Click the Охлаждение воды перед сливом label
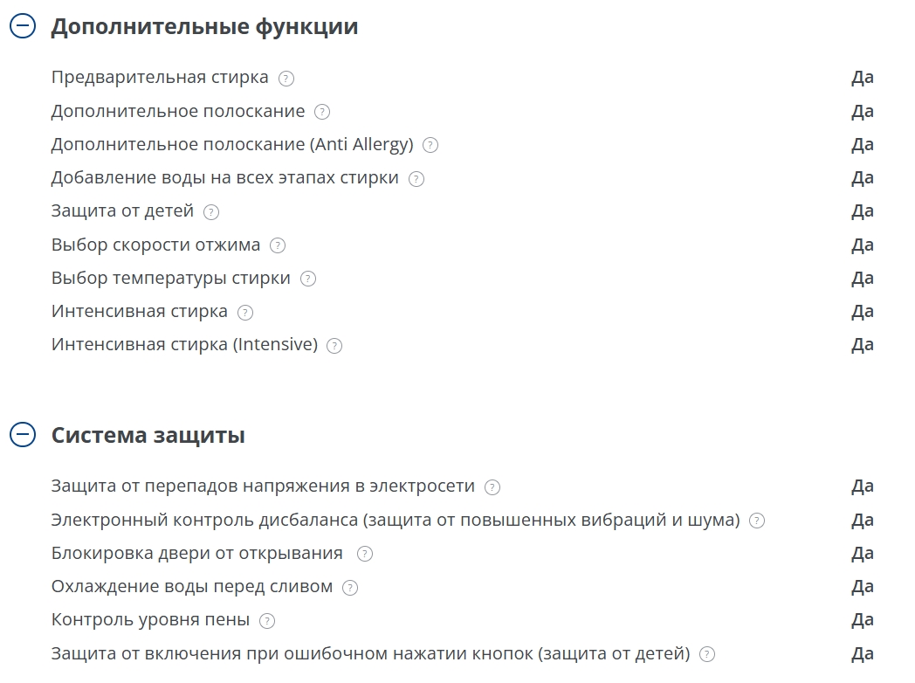Image resolution: width=915 pixels, height=683 pixels. point(192,587)
